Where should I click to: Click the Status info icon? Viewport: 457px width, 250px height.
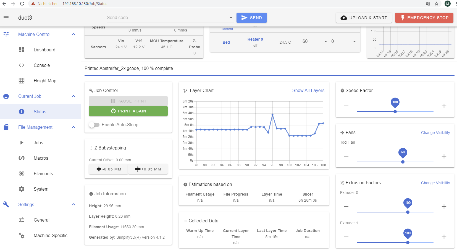point(22,112)
